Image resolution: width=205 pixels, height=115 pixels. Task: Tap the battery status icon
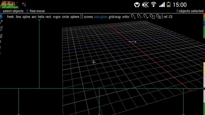pos(169,4)
